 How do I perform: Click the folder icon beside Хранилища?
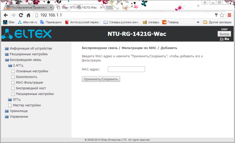point(7,111)
